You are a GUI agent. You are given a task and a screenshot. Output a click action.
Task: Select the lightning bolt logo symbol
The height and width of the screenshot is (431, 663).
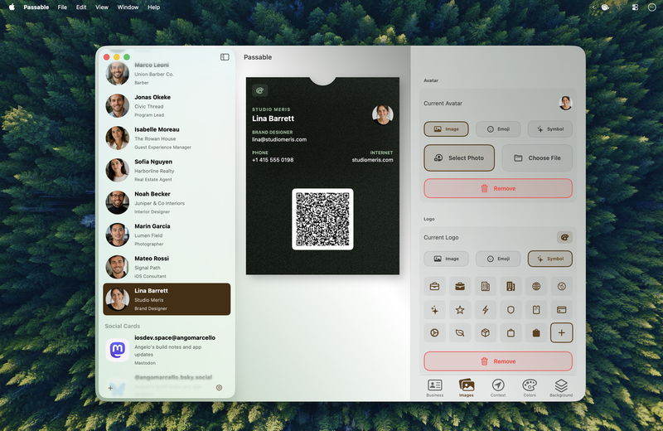pyautogui.click(x=485, y=310)
